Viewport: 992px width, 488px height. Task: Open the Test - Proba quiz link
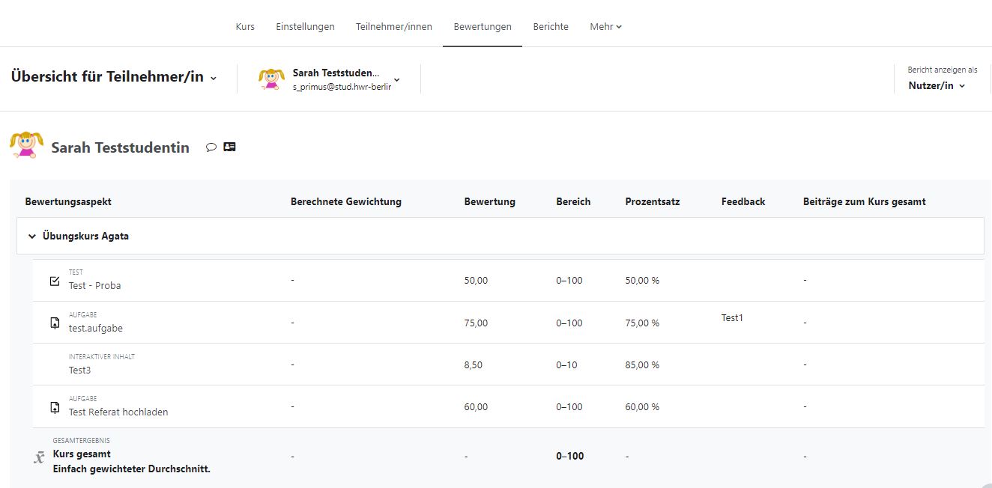pos(94,286)
